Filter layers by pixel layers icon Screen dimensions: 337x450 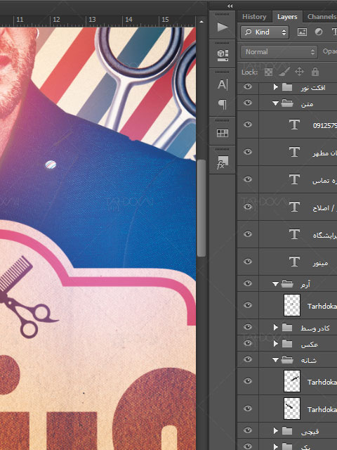click(302, 32)
